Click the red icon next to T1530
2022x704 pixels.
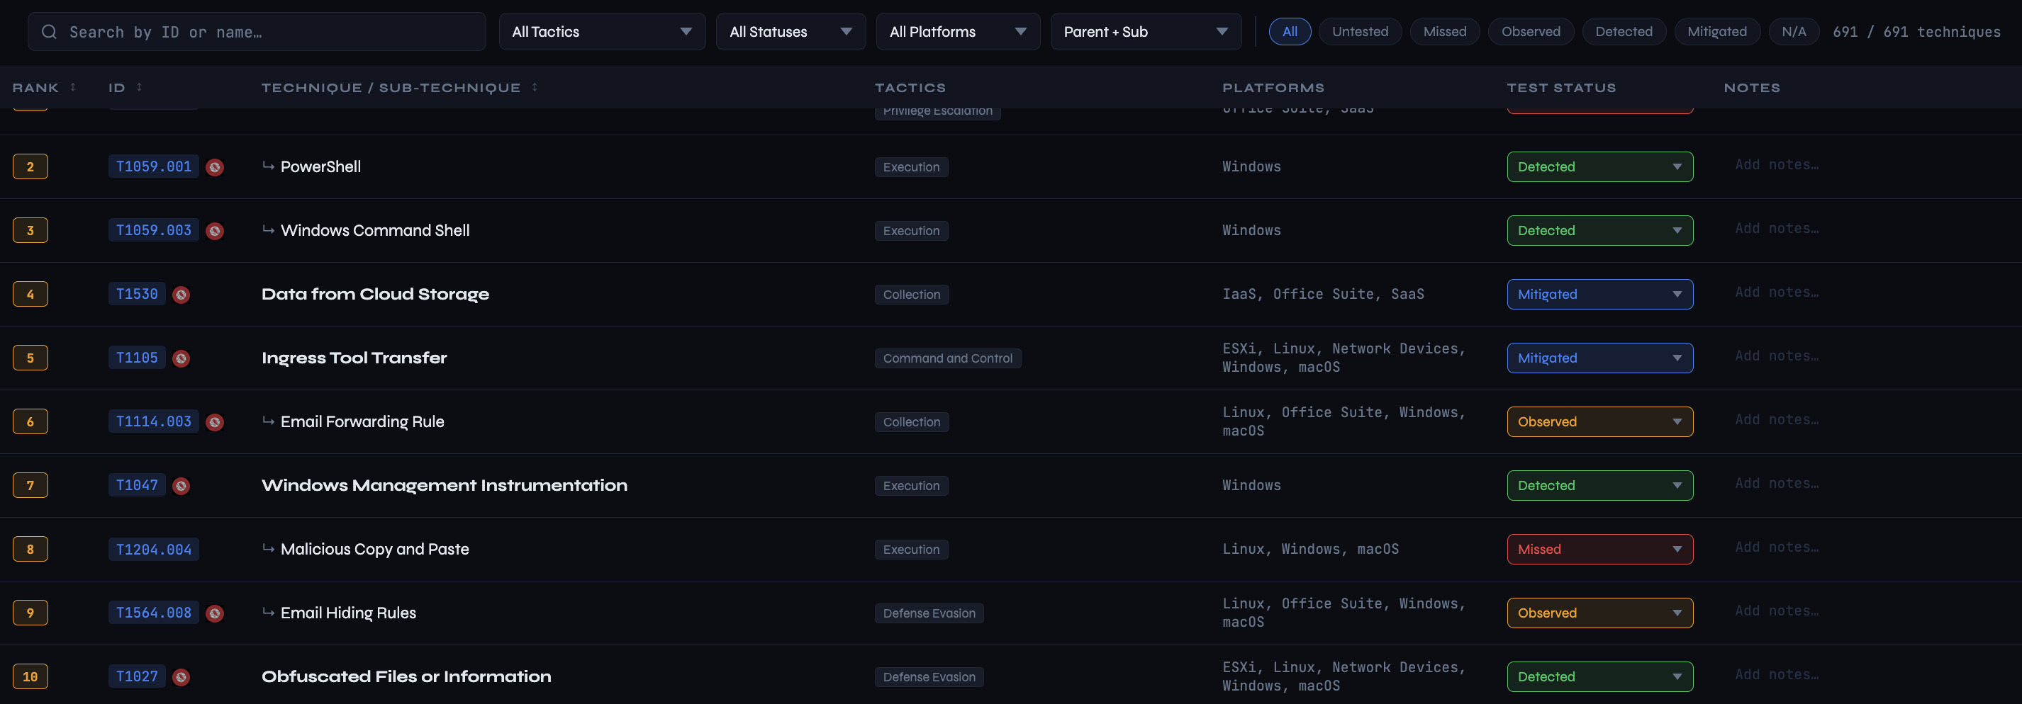181,295
